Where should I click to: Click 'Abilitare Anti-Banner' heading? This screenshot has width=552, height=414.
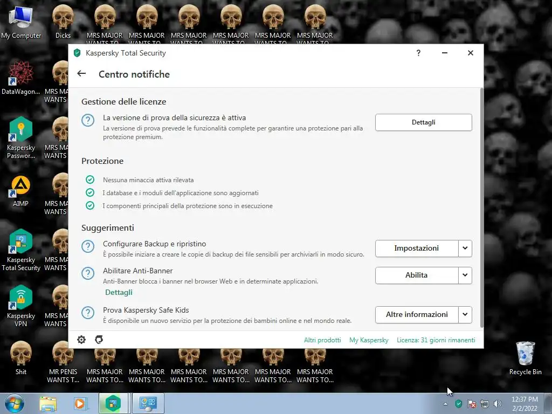137,271
